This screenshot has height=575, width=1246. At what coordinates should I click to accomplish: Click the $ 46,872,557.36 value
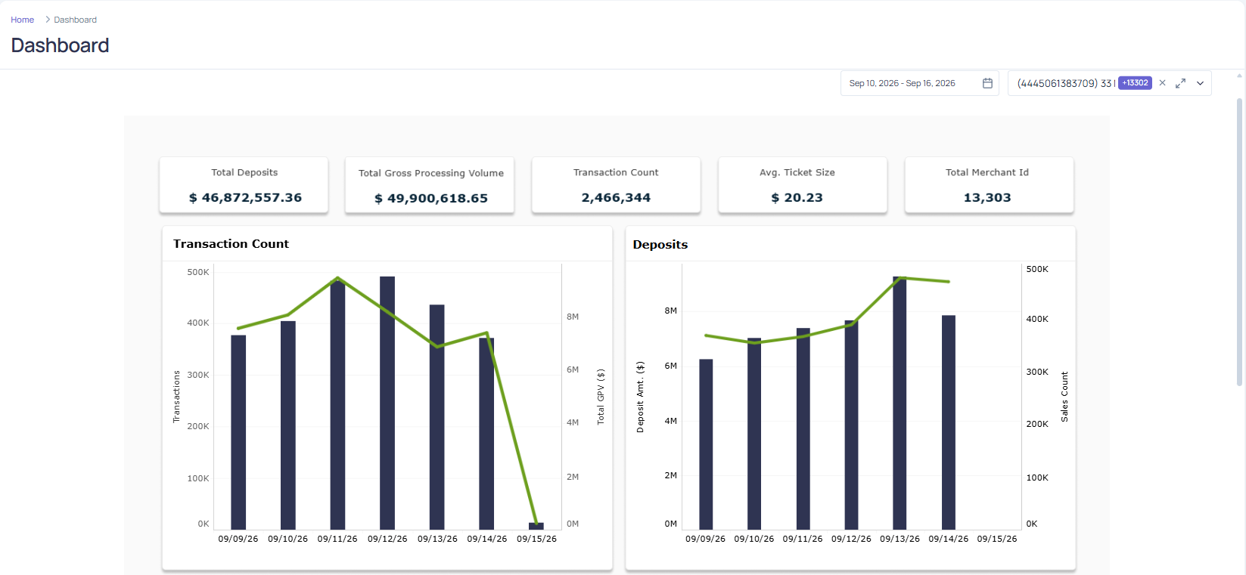pyautogui.click(x=245, y=198)
